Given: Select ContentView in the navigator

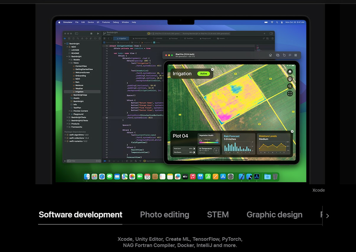Looking at the screenshot, I should [81, 66].
